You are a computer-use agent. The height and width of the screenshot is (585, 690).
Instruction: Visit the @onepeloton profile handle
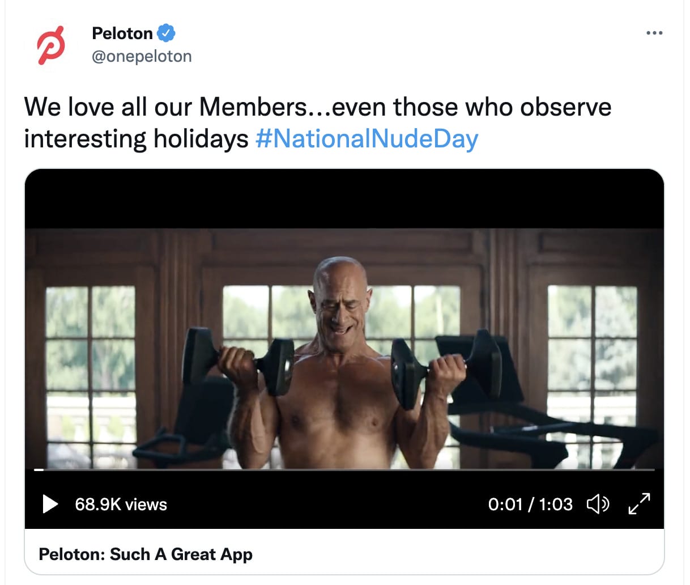[x=142, y=56]
